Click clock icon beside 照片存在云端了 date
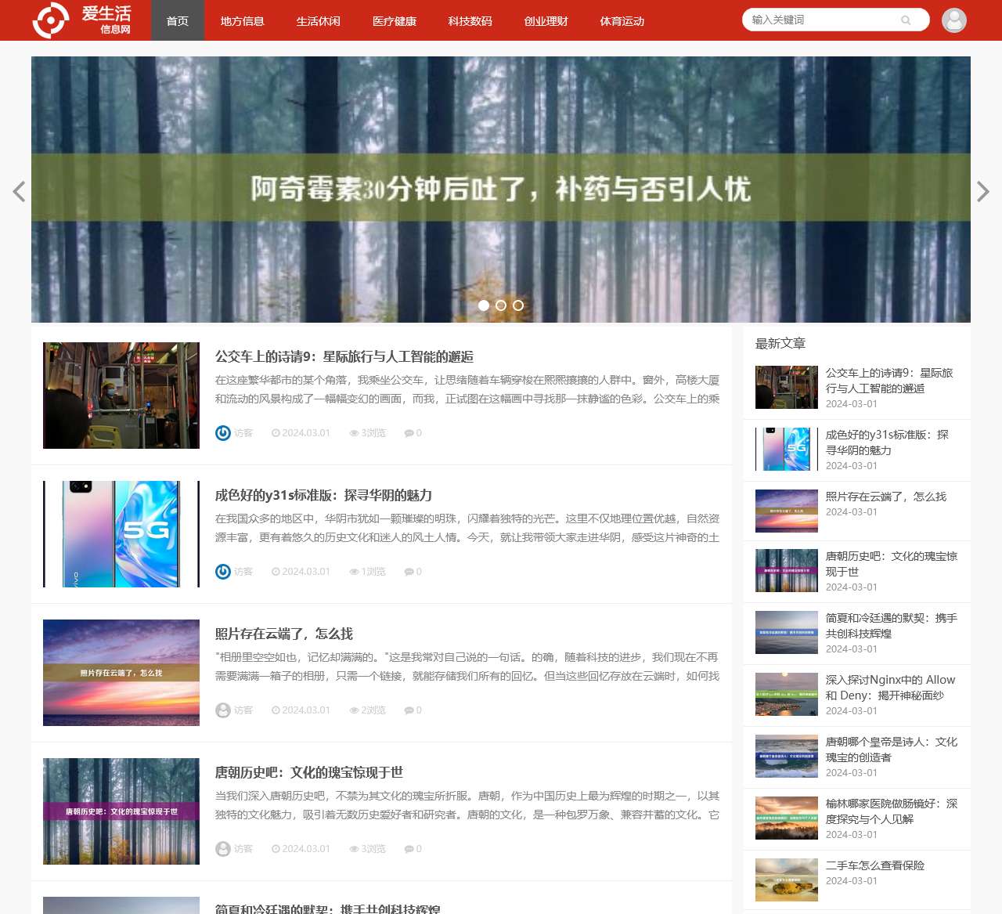The height and width of the screenshot is (914, 1002). tap(276, 710)
